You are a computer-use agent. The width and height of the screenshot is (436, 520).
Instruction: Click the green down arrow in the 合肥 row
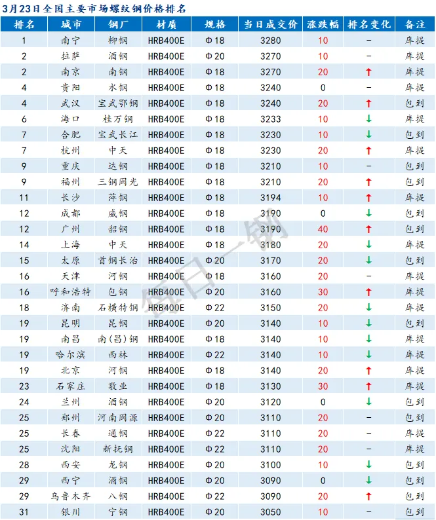[368, 135]
